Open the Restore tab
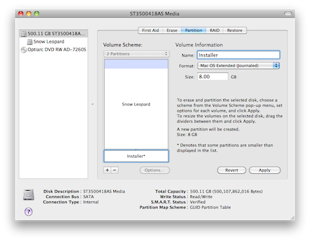The image size is (310, 241). pyautogui.click(x=234, y=30)
